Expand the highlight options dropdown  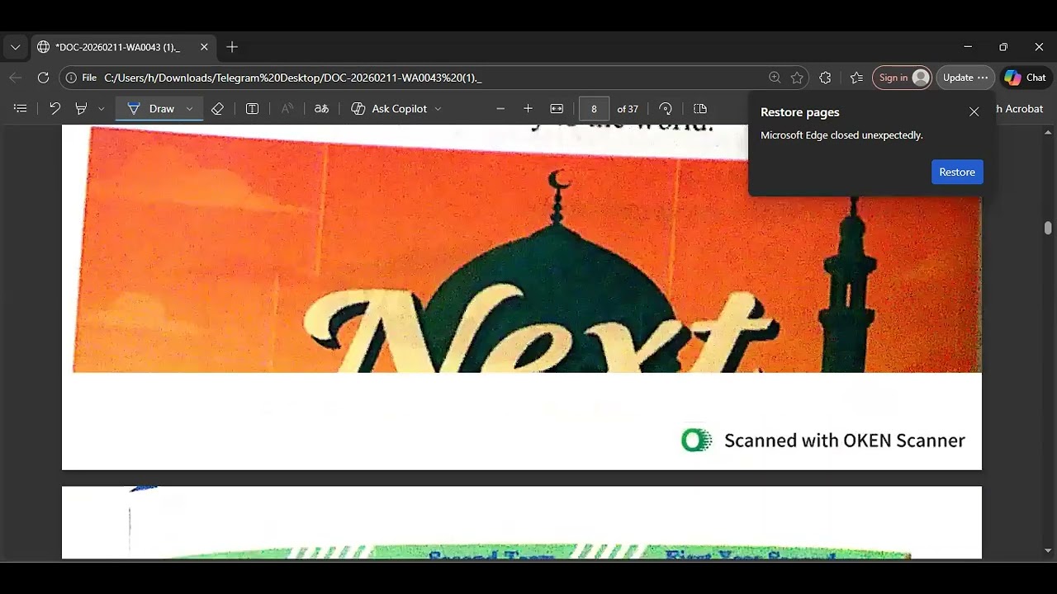102,109
